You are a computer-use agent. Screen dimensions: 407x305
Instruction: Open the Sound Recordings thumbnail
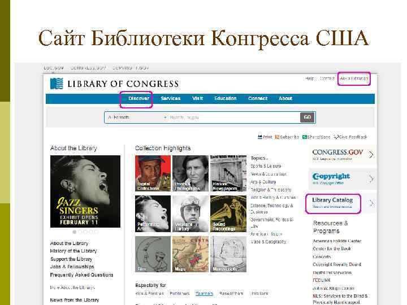(228, 213)
